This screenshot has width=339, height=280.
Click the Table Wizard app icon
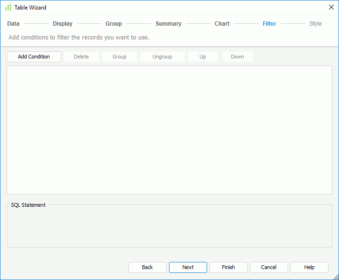8,7
